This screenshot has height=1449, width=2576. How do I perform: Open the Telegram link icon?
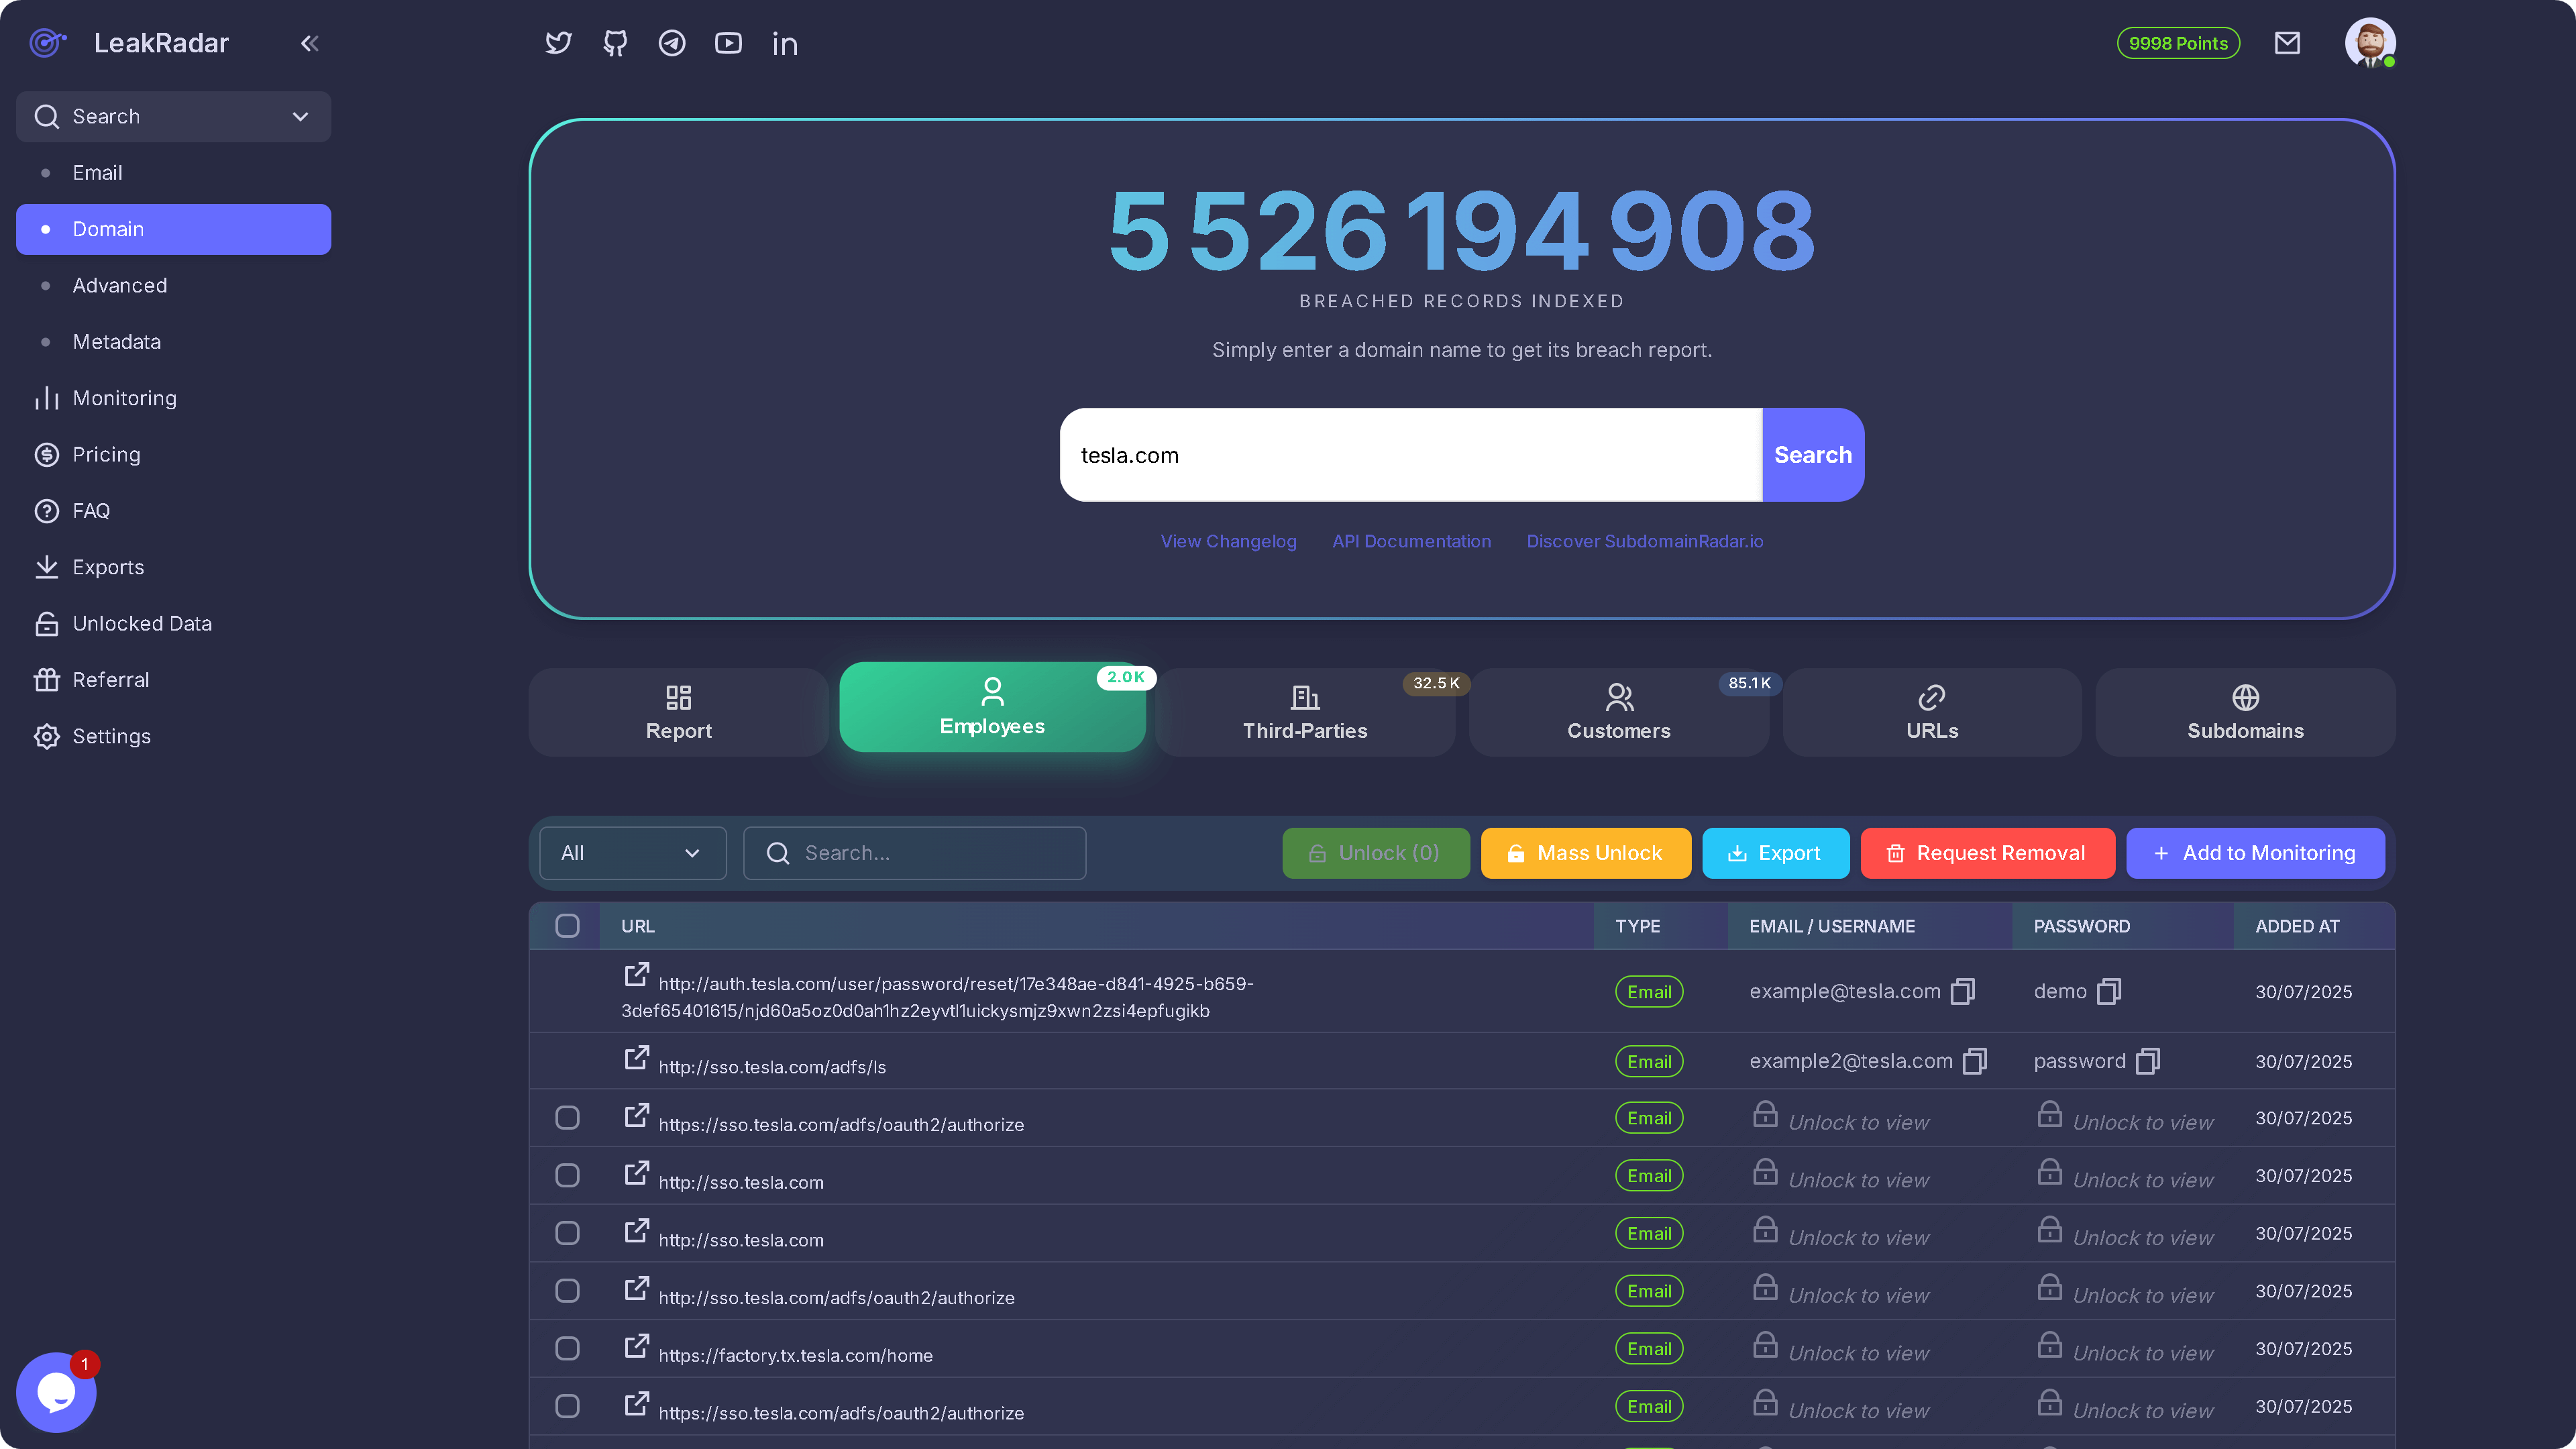tap(672, 43)
